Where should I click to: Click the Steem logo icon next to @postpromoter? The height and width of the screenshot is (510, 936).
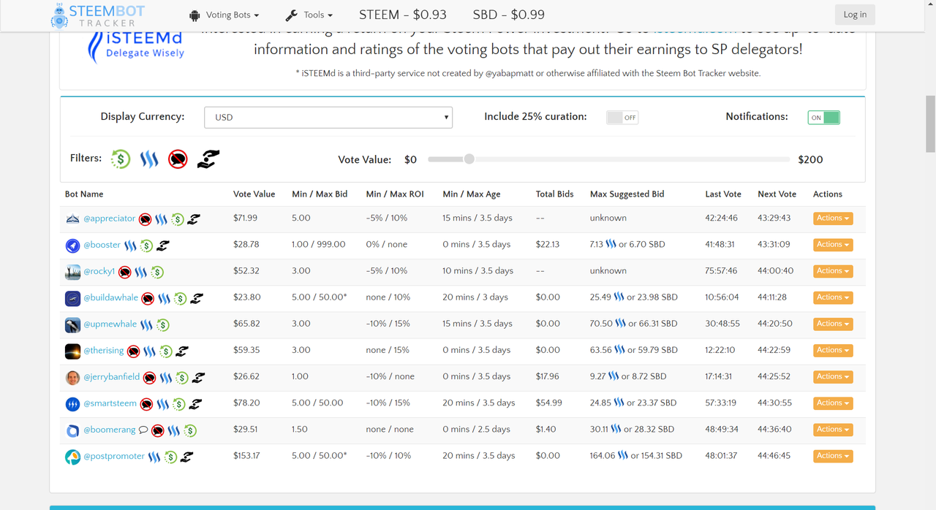click(154, 457)
